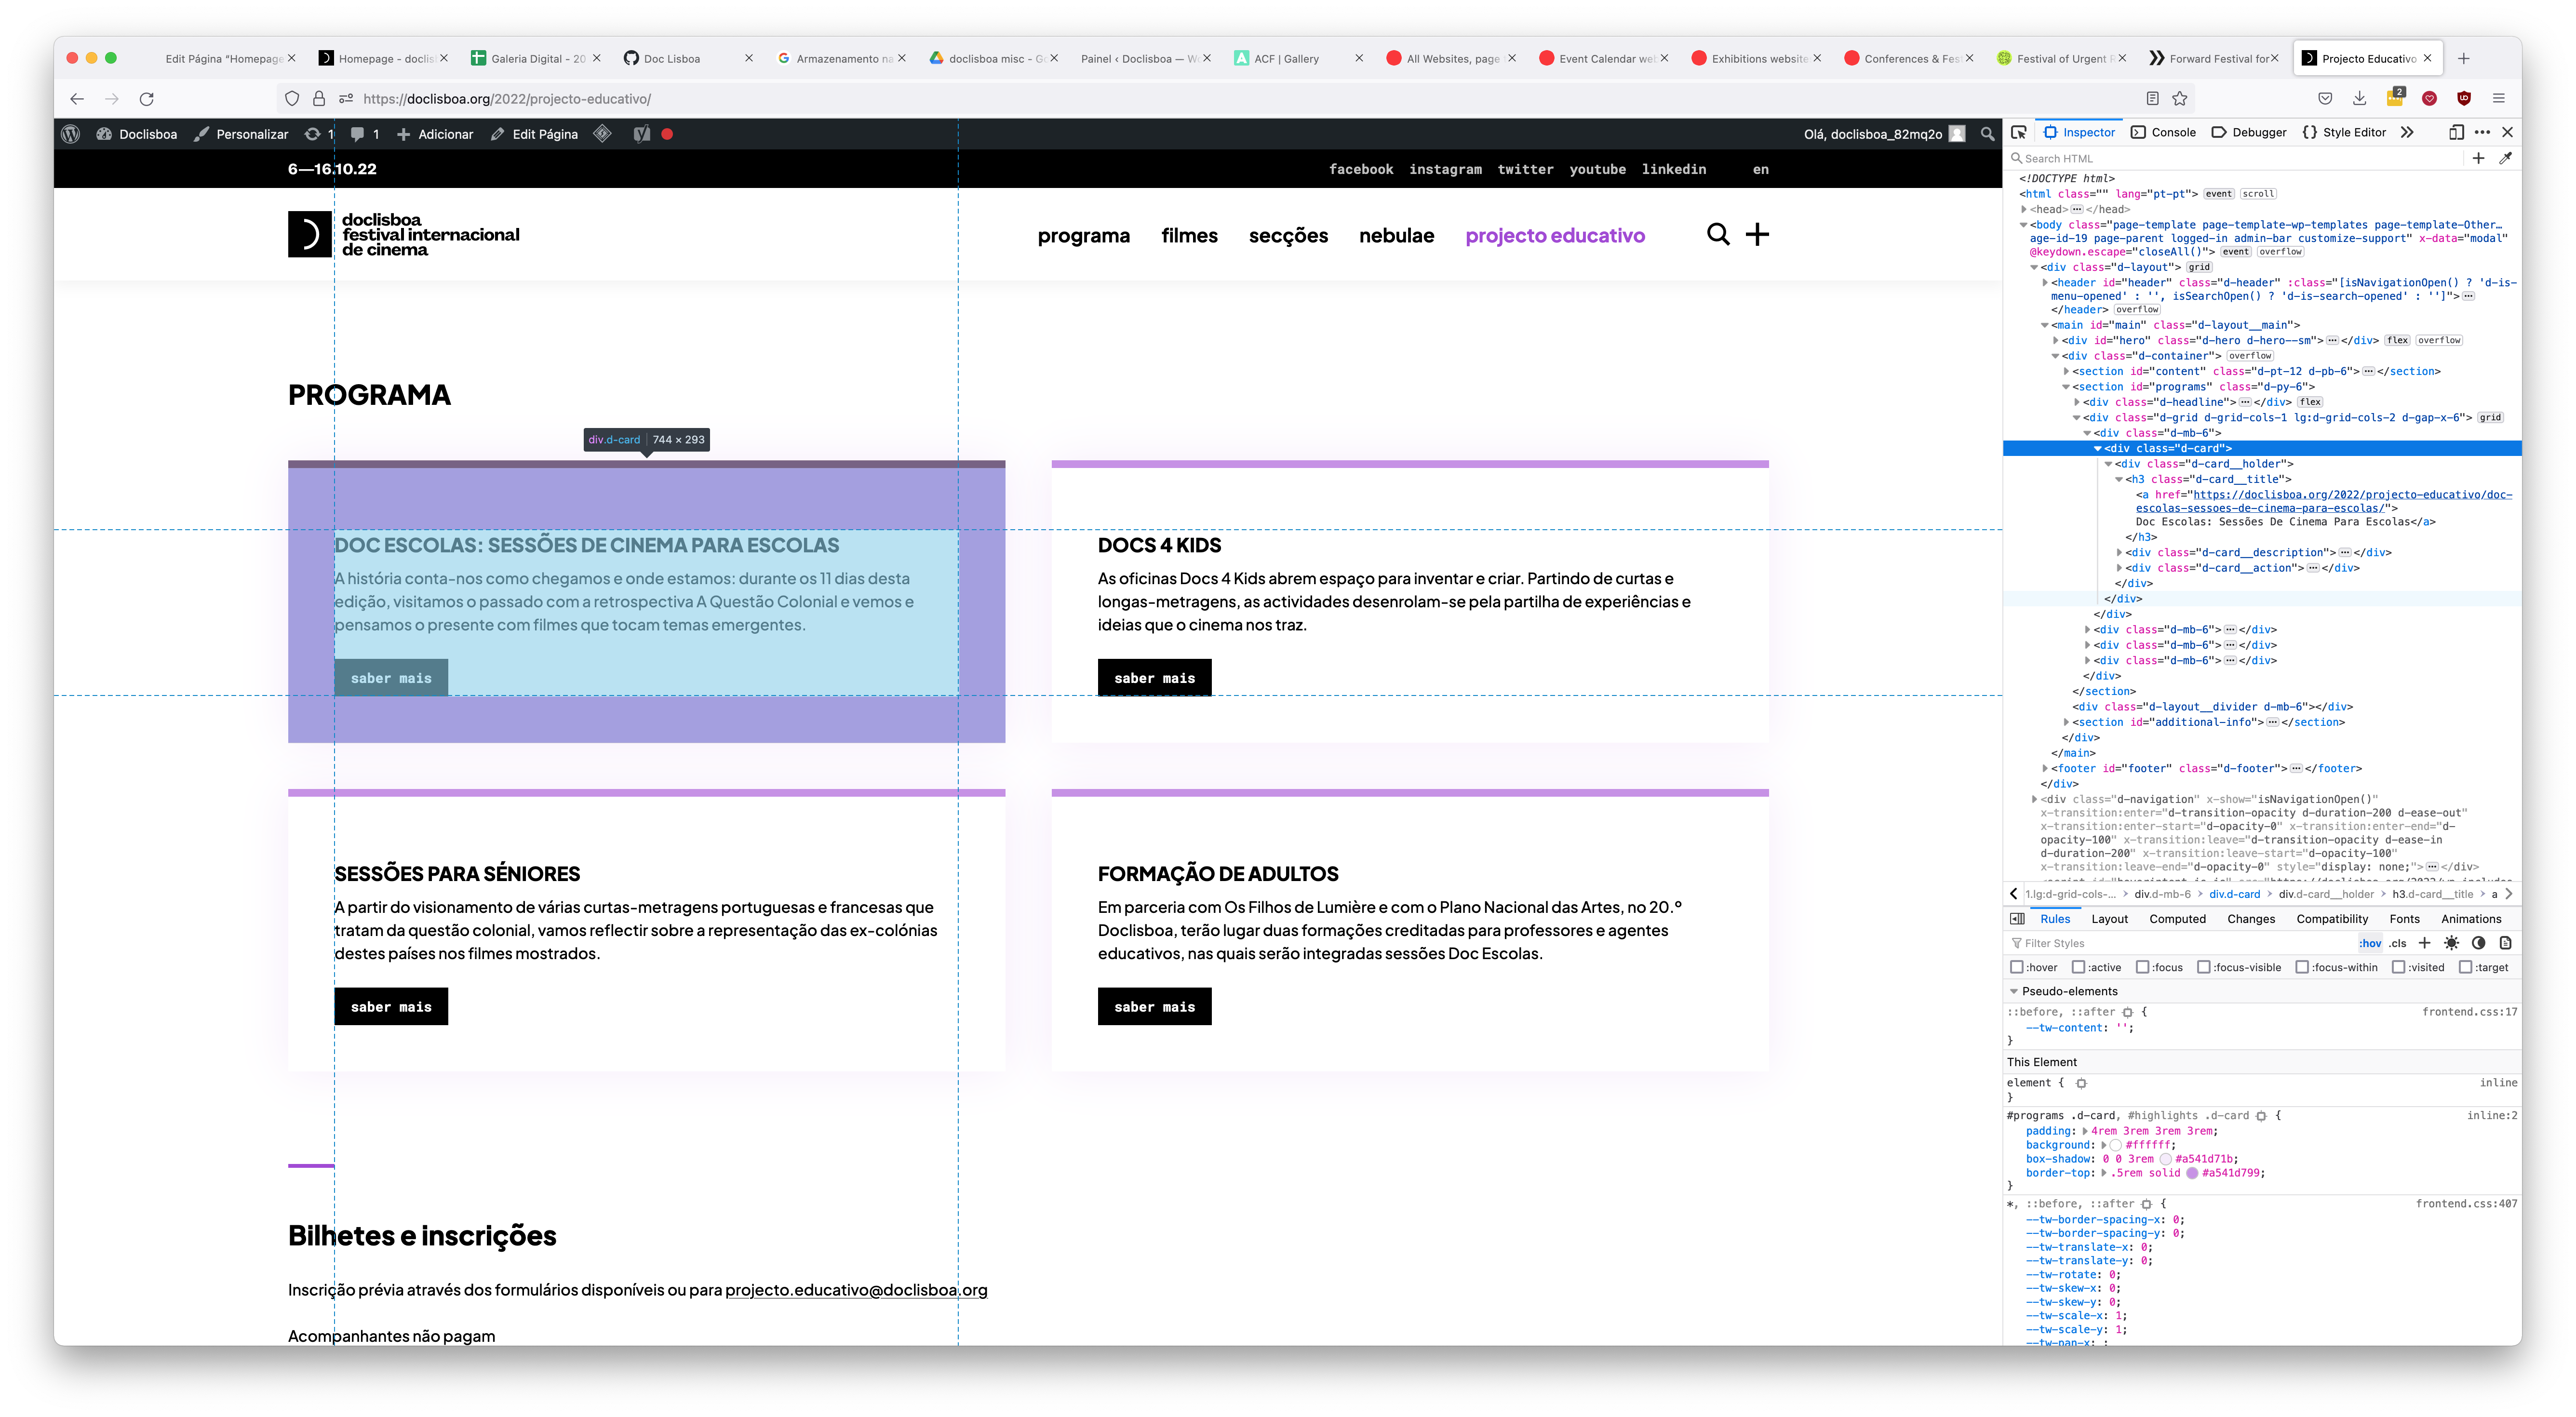The image size is (2576, 1417).
Task: Show more DevTools tools via double chevron
Action: pyautogui.click(x=2407, y=132)
